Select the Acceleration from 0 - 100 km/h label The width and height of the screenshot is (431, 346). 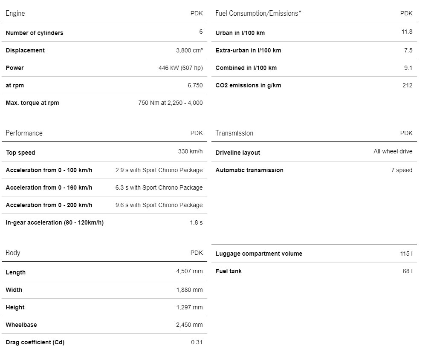[49, 170]
